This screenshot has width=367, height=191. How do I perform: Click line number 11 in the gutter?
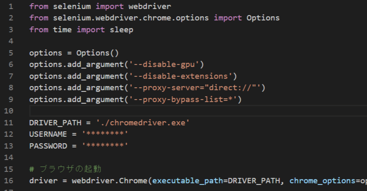tap(9, 123)
